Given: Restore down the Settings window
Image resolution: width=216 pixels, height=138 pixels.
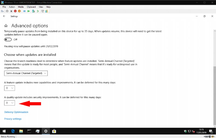Looking at the screenshot, I should pos(204,16).
